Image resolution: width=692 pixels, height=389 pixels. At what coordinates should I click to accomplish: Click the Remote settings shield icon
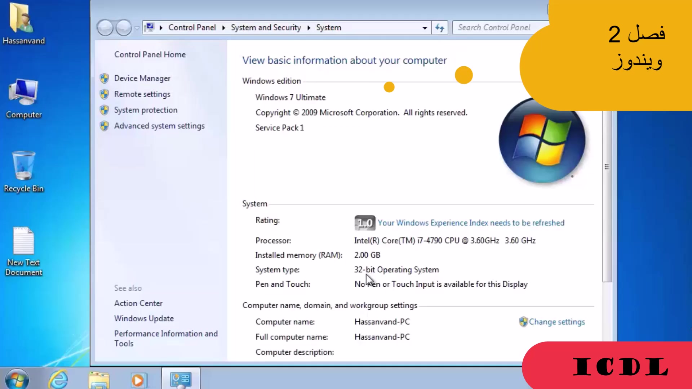[x=105, y=94]
